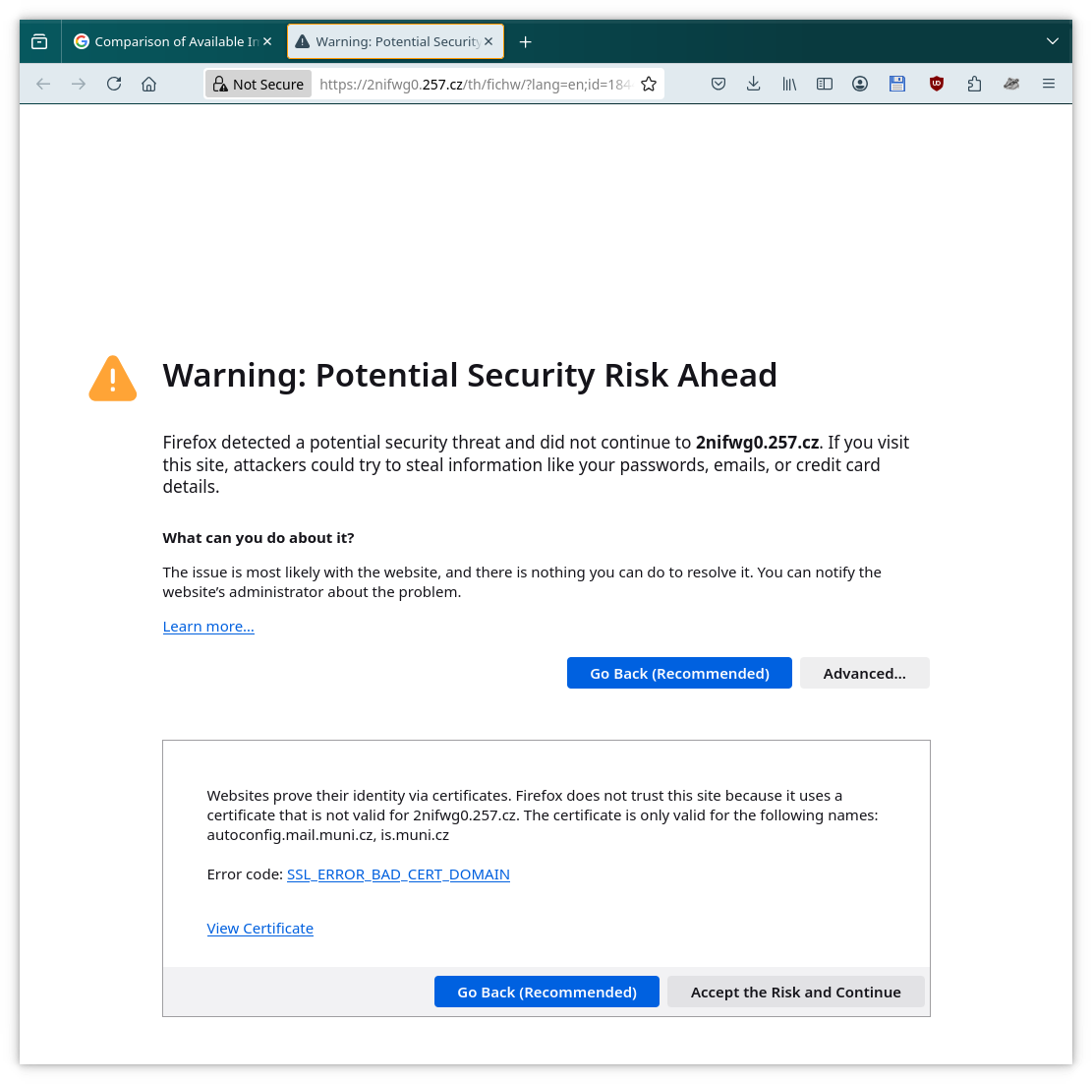Reload the page with the refresh icon
The height and width of the screenshot is (1084, 1092).
click(x=114, y=85)
